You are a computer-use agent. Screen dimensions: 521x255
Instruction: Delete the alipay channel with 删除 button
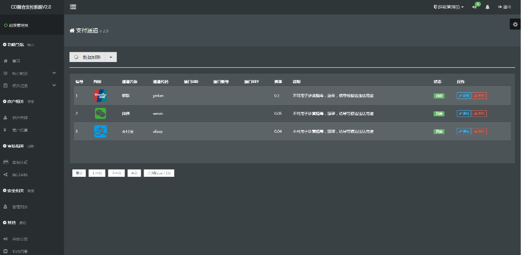[479, 132]
